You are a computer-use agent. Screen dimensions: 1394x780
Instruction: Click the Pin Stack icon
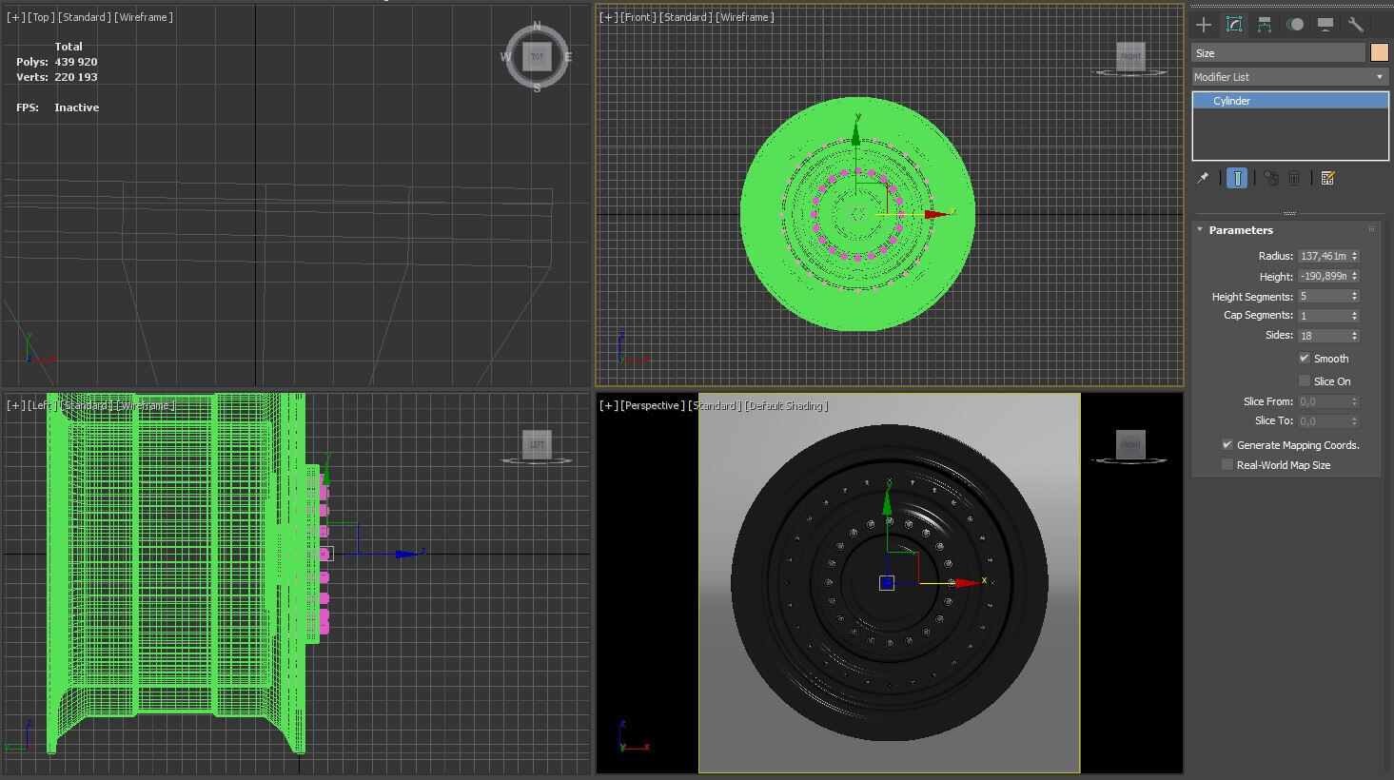coord(1203,178)
